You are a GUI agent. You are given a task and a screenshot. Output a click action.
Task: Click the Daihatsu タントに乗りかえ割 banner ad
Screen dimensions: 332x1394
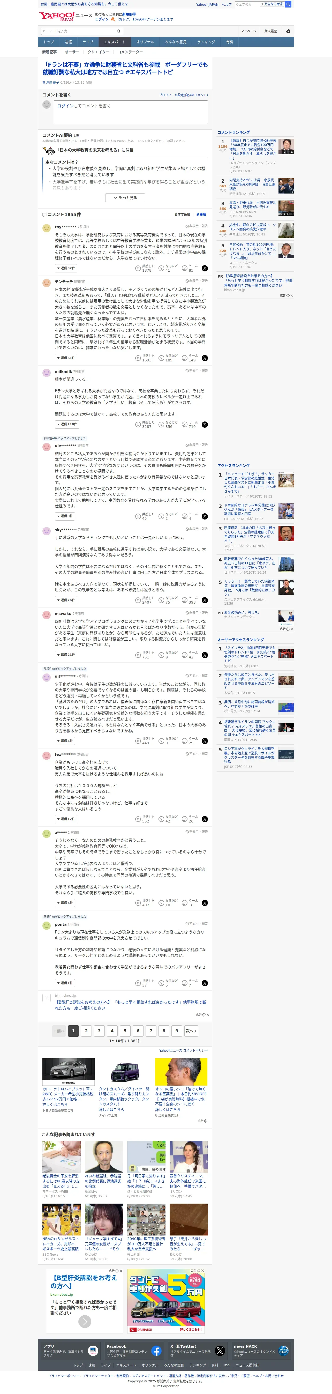(166, 1301)
